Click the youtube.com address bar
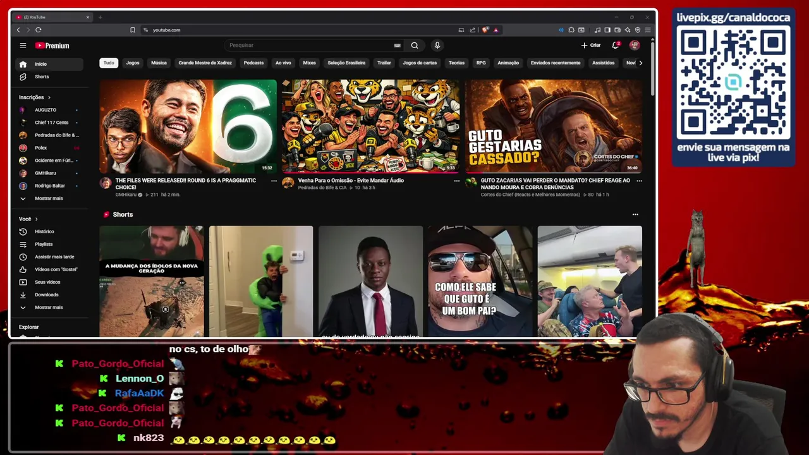Image resolution: width=809 pixels, height=455 pixels. [297, 30]
